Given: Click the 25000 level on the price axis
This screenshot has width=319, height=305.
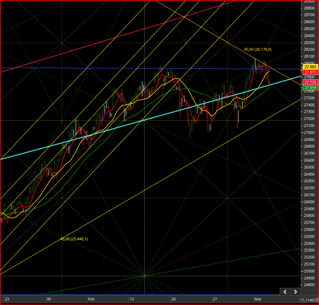Looking at the screenshot, I should (309, 271).
